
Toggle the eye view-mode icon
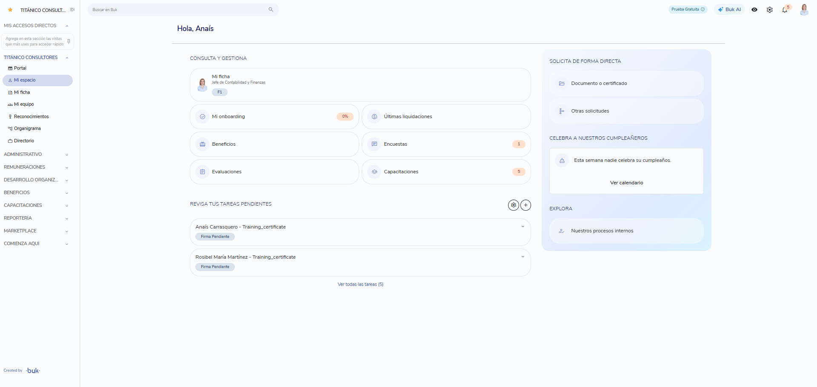click(754, 10)
